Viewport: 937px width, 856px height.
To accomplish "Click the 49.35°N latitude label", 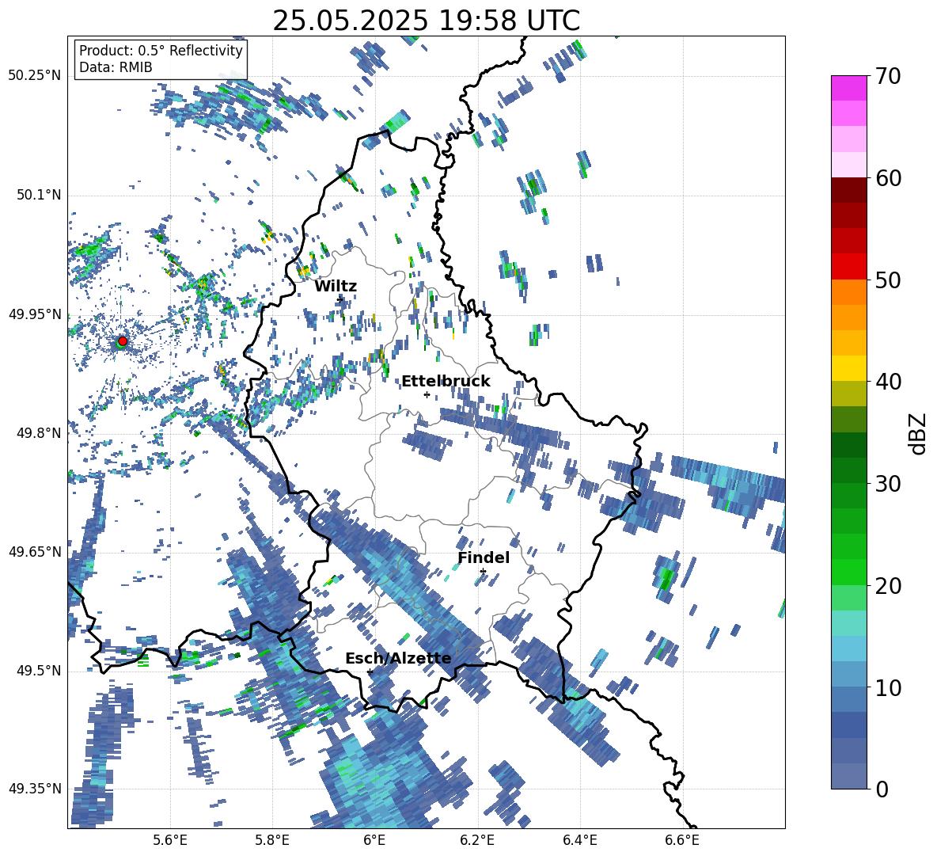I will tap(35, 789).
